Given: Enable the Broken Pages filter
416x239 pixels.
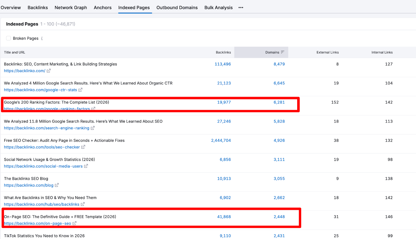Looking at the screenshot, I should pos(8,38).
